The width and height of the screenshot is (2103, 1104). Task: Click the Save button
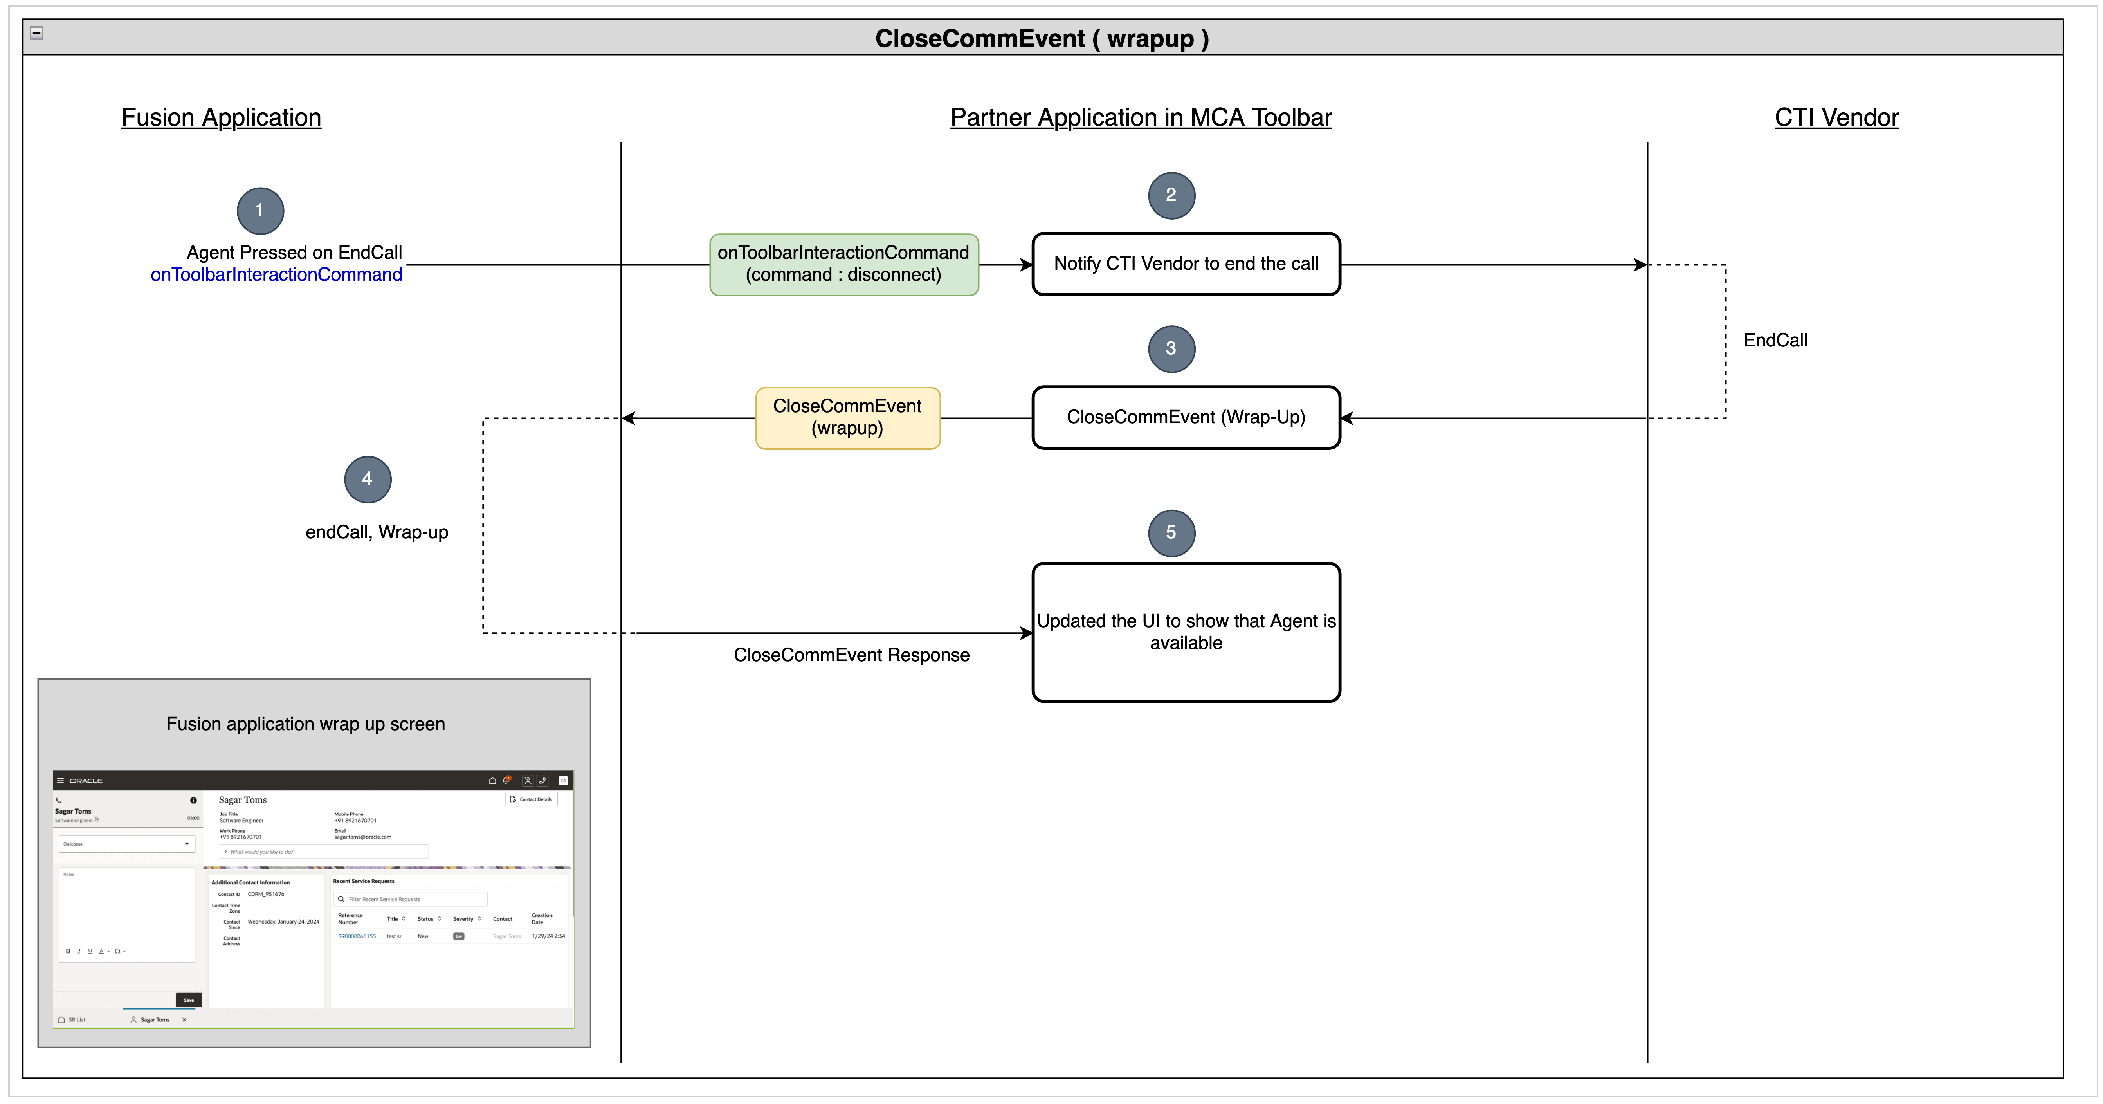[x=189, y=1000]
